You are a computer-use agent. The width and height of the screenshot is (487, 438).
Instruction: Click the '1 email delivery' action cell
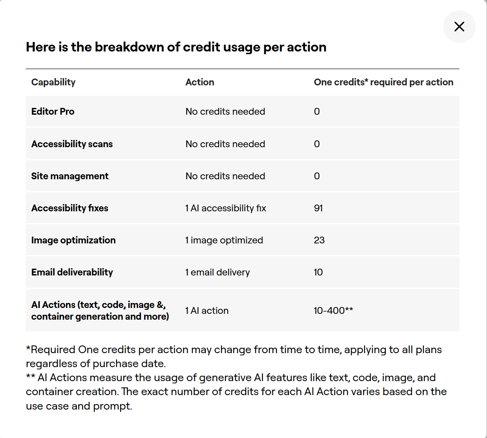[x=217, y=272]
